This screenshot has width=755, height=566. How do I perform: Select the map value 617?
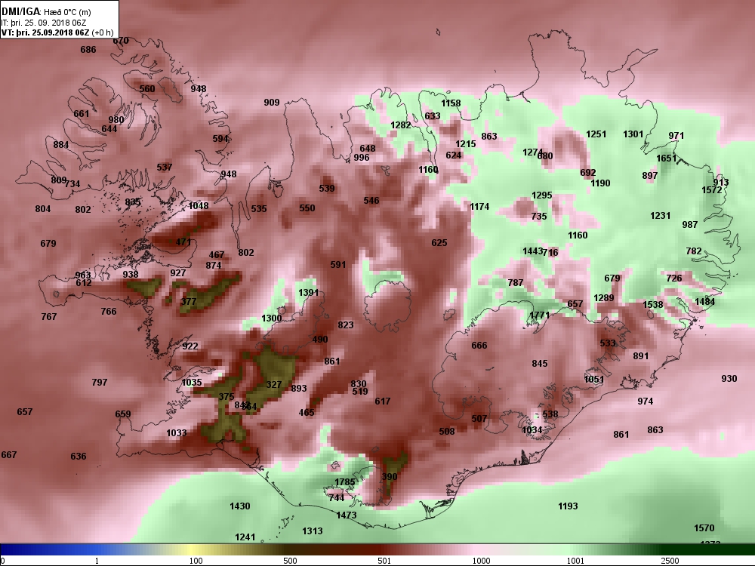[x=382, y=401]
